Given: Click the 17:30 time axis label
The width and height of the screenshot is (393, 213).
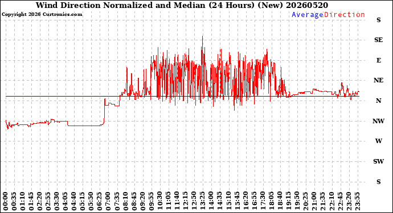Looking at the screenshot, I should (263, 201).
